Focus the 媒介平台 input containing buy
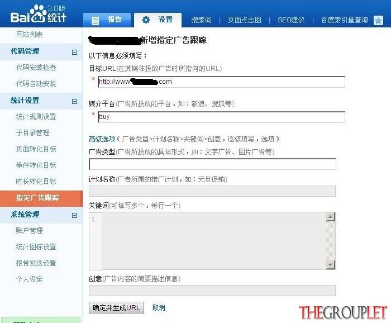This screenshot has height=323, width=391. [221, 117]
